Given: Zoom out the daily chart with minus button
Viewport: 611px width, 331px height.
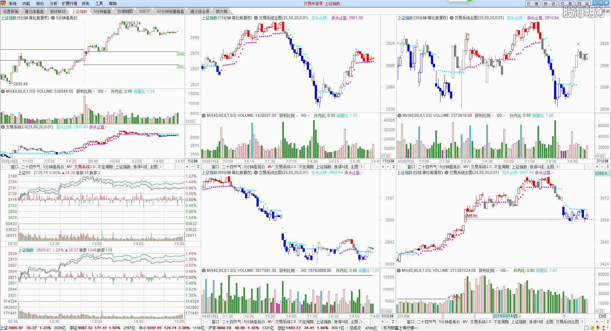Looking at the screenshot, I should coord(602,322).
